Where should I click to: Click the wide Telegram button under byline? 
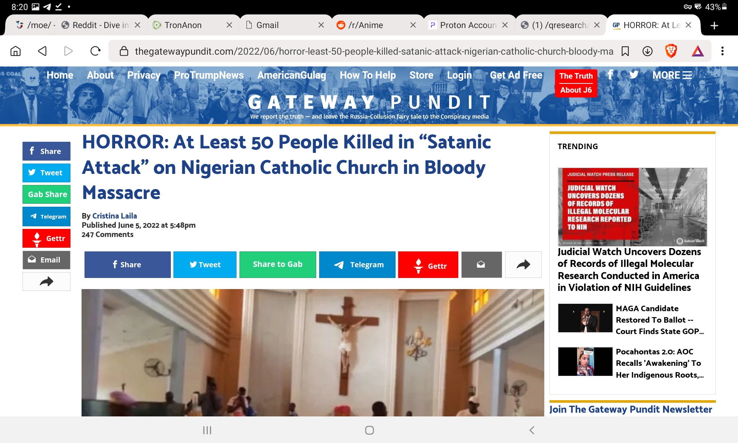(357, 264)
